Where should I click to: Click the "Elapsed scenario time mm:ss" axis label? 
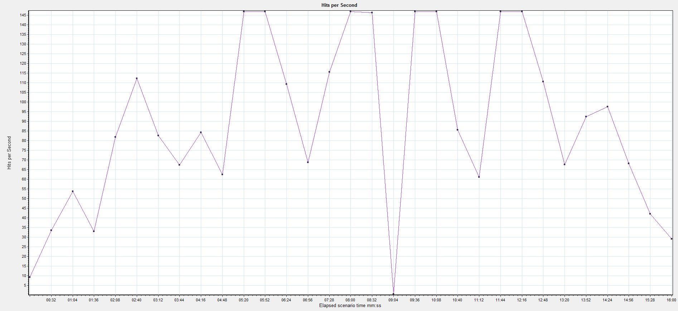tap(350, 306)
